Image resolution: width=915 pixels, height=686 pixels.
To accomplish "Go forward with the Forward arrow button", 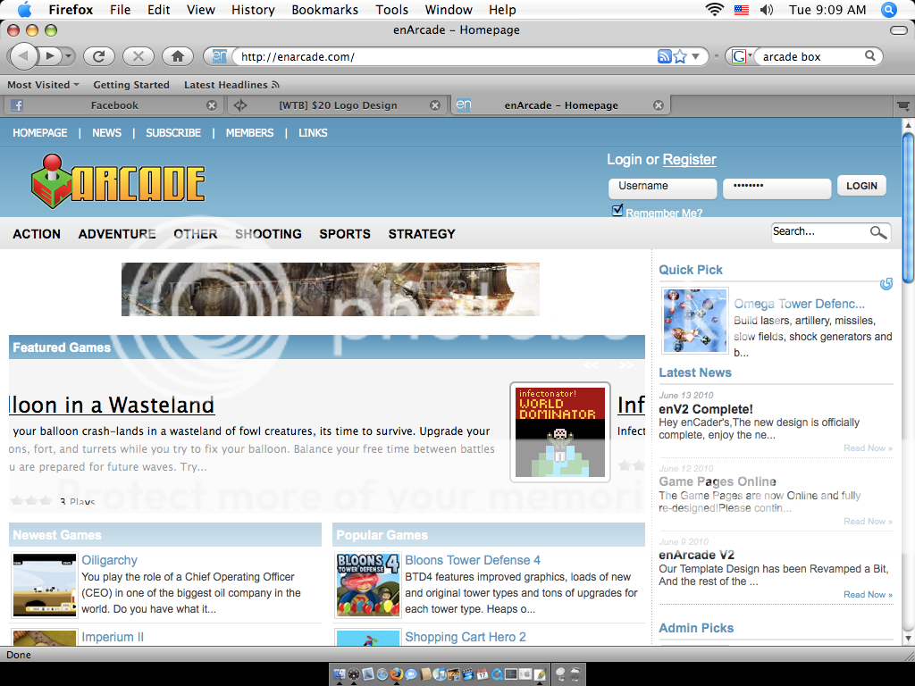I will pos(50,56).
